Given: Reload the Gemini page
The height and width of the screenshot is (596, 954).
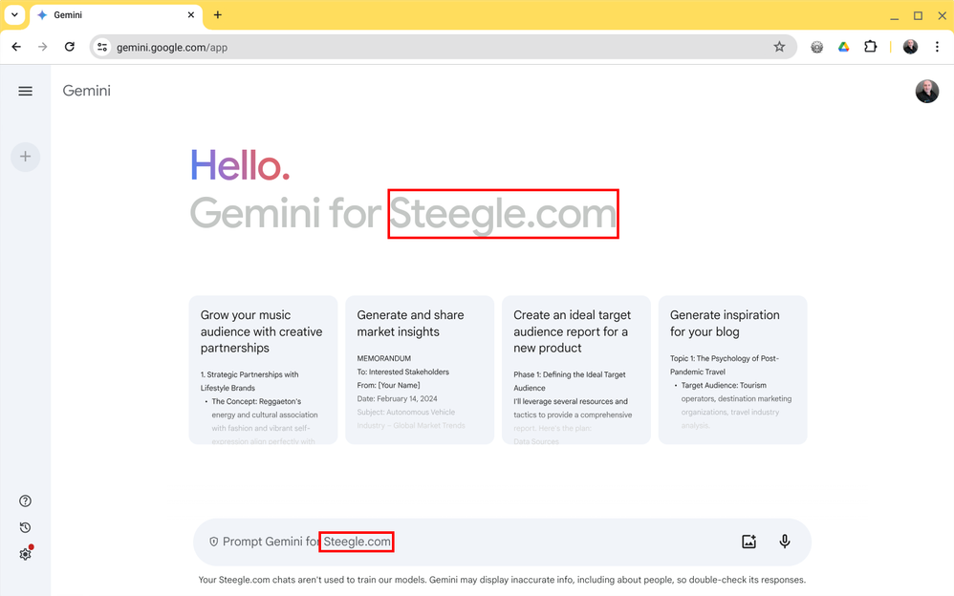Looking at the screenshot, I should tap(69, 46).
